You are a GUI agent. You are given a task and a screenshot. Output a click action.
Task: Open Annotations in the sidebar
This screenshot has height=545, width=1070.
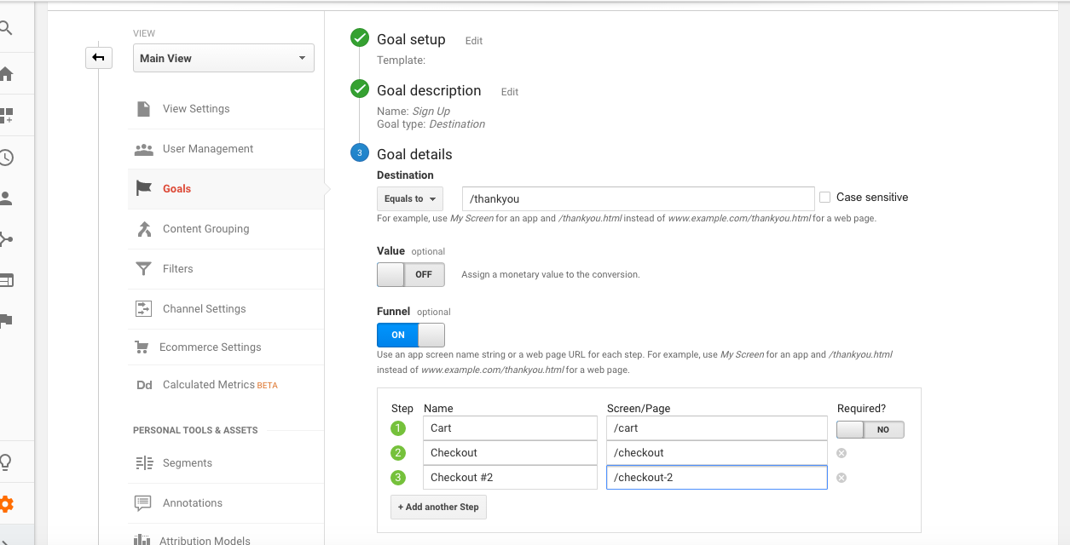(193, 503)
